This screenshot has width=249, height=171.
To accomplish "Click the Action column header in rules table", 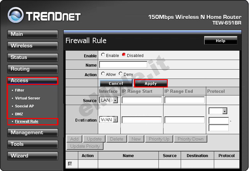I will click(x=88, y=156).
